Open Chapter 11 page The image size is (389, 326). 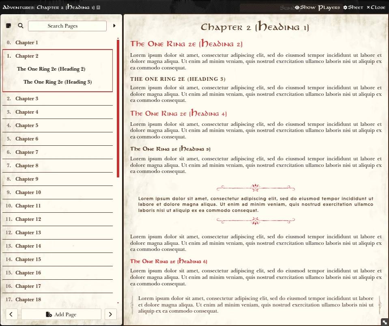[x=58, y=206]
